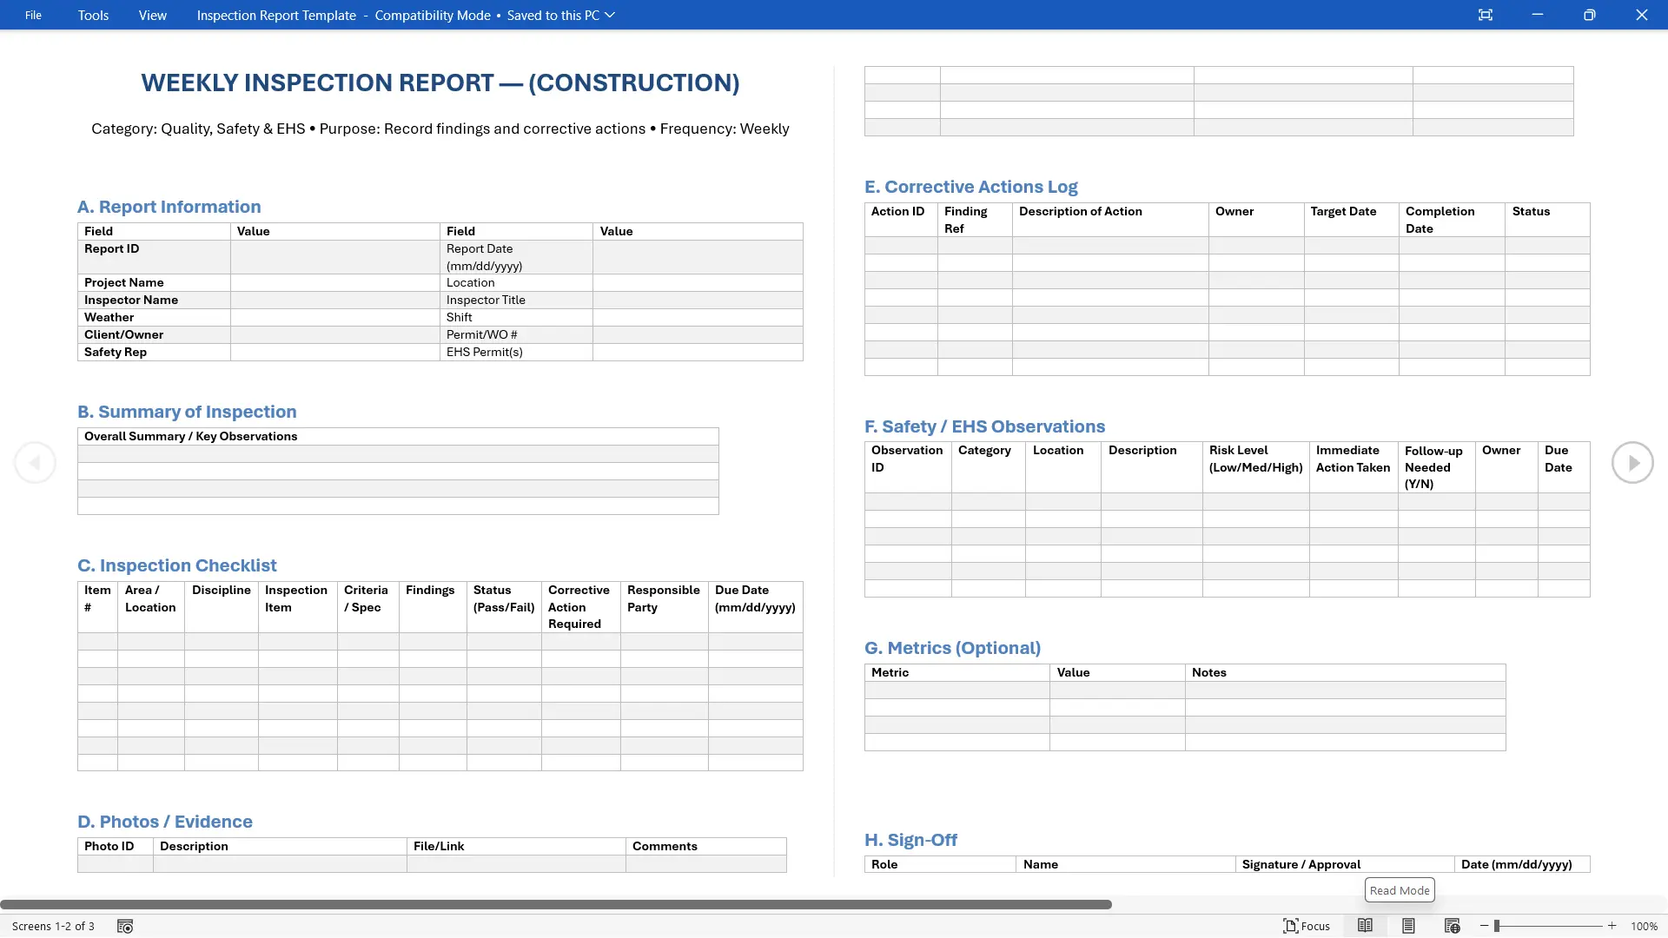This screenshot has height=938, width=1668.
Task: Click the zoom in plus icon
Action: coord(1612,926)
